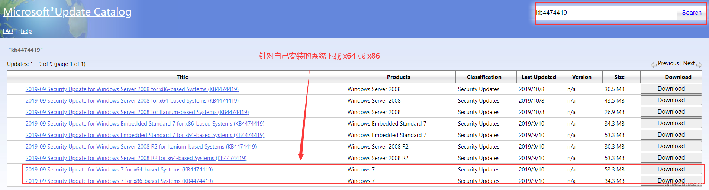Click the 'Updates: 1 - 9 of 9' text
709x190 pixels.
(46, 64)
